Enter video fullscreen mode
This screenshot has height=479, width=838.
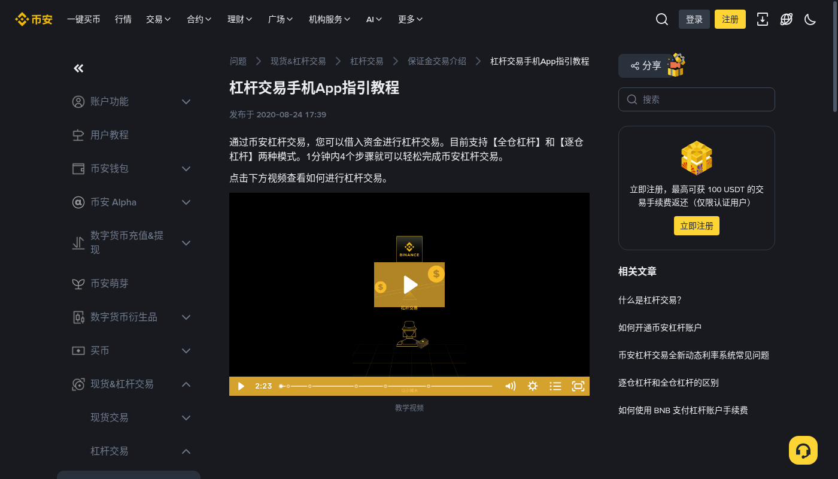(x=578, y=386)
